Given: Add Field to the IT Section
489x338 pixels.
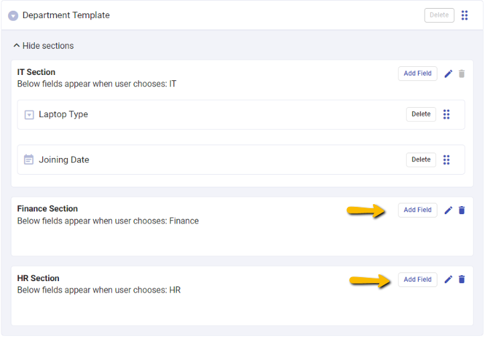Looking at the screenshot, I should click(x=417, y=74).
